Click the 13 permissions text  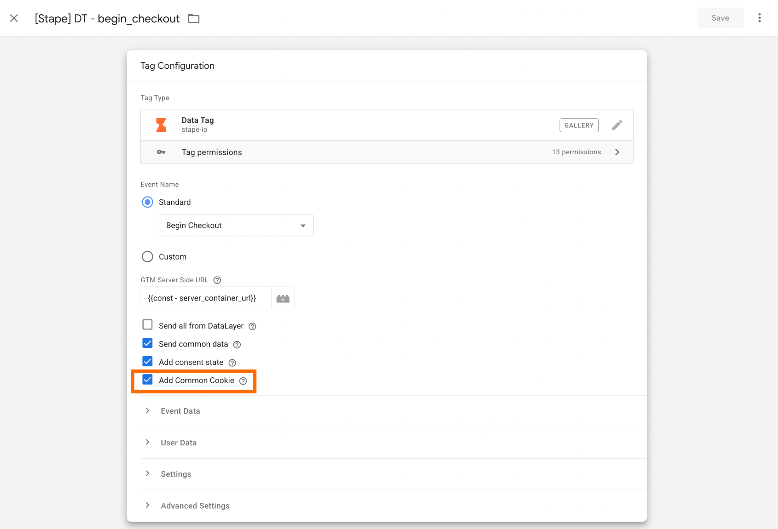click(576, 152)
